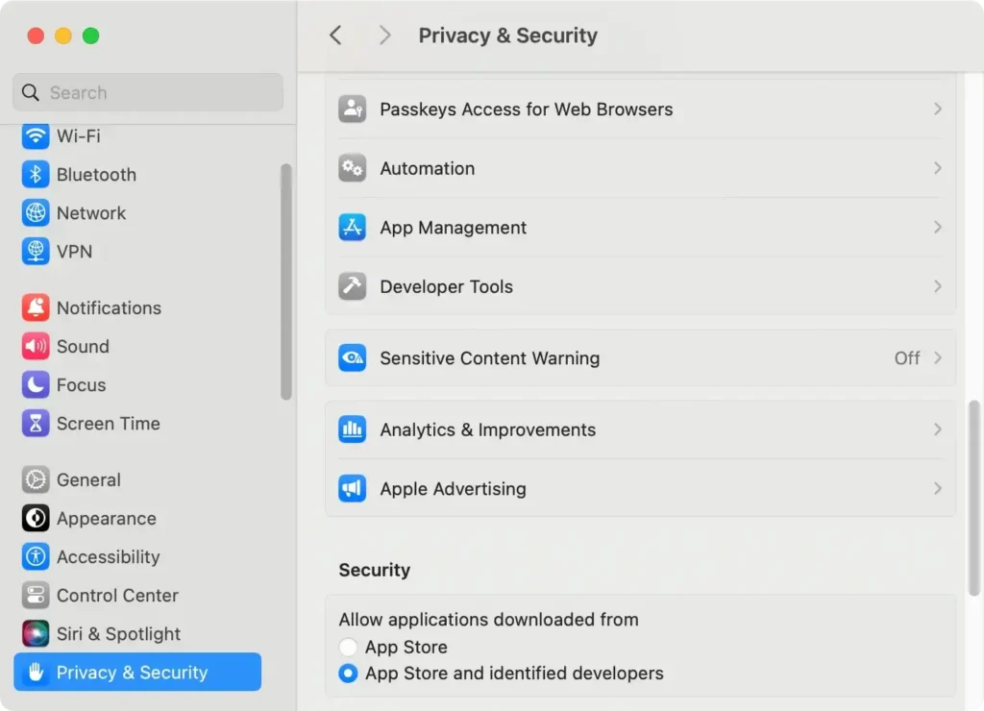Open Sensitive Content Warning Off chevron
Viewport: 984px width, 711px height.
pyautogui.click(x=937, y=357)
